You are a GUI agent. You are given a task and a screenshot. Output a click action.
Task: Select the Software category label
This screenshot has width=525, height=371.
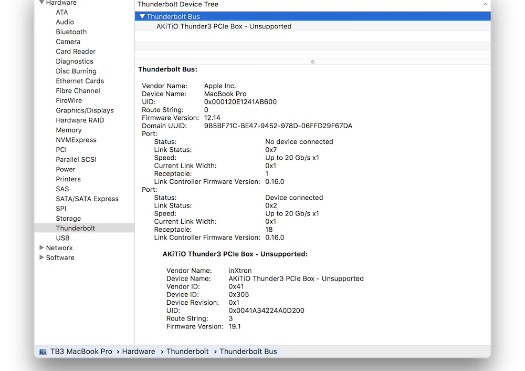click(x=60, y=257)
